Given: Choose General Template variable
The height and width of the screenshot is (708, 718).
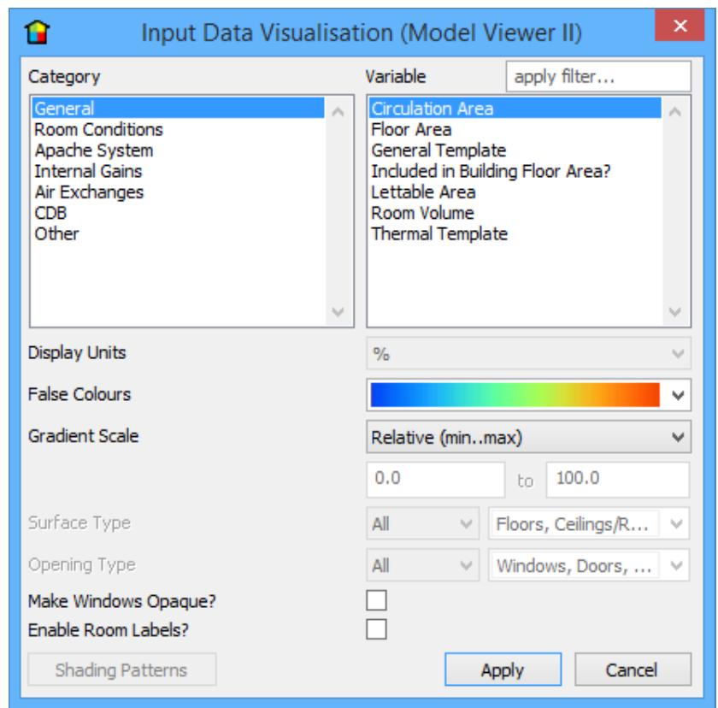Looking at the screenshot, I should [515, 150].
